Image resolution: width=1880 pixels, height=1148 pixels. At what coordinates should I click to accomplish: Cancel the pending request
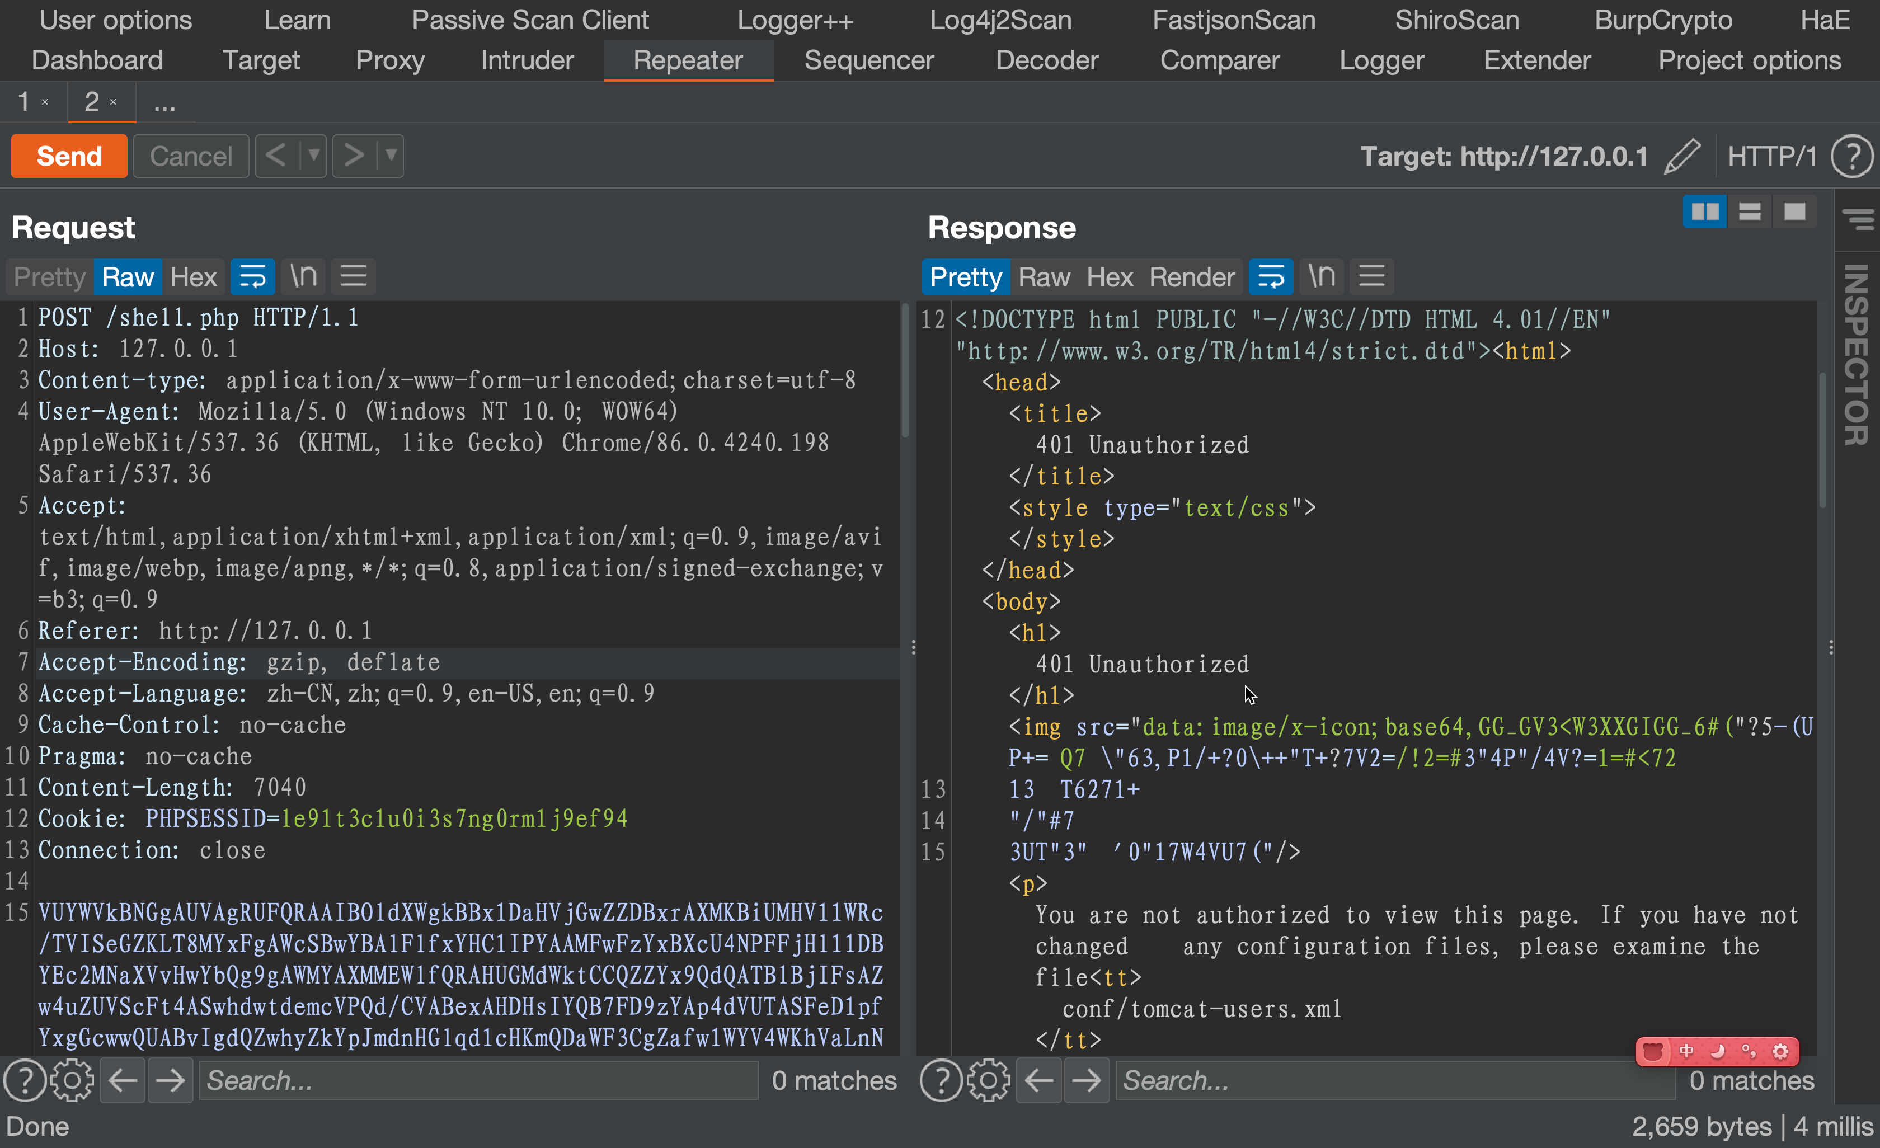190,156
